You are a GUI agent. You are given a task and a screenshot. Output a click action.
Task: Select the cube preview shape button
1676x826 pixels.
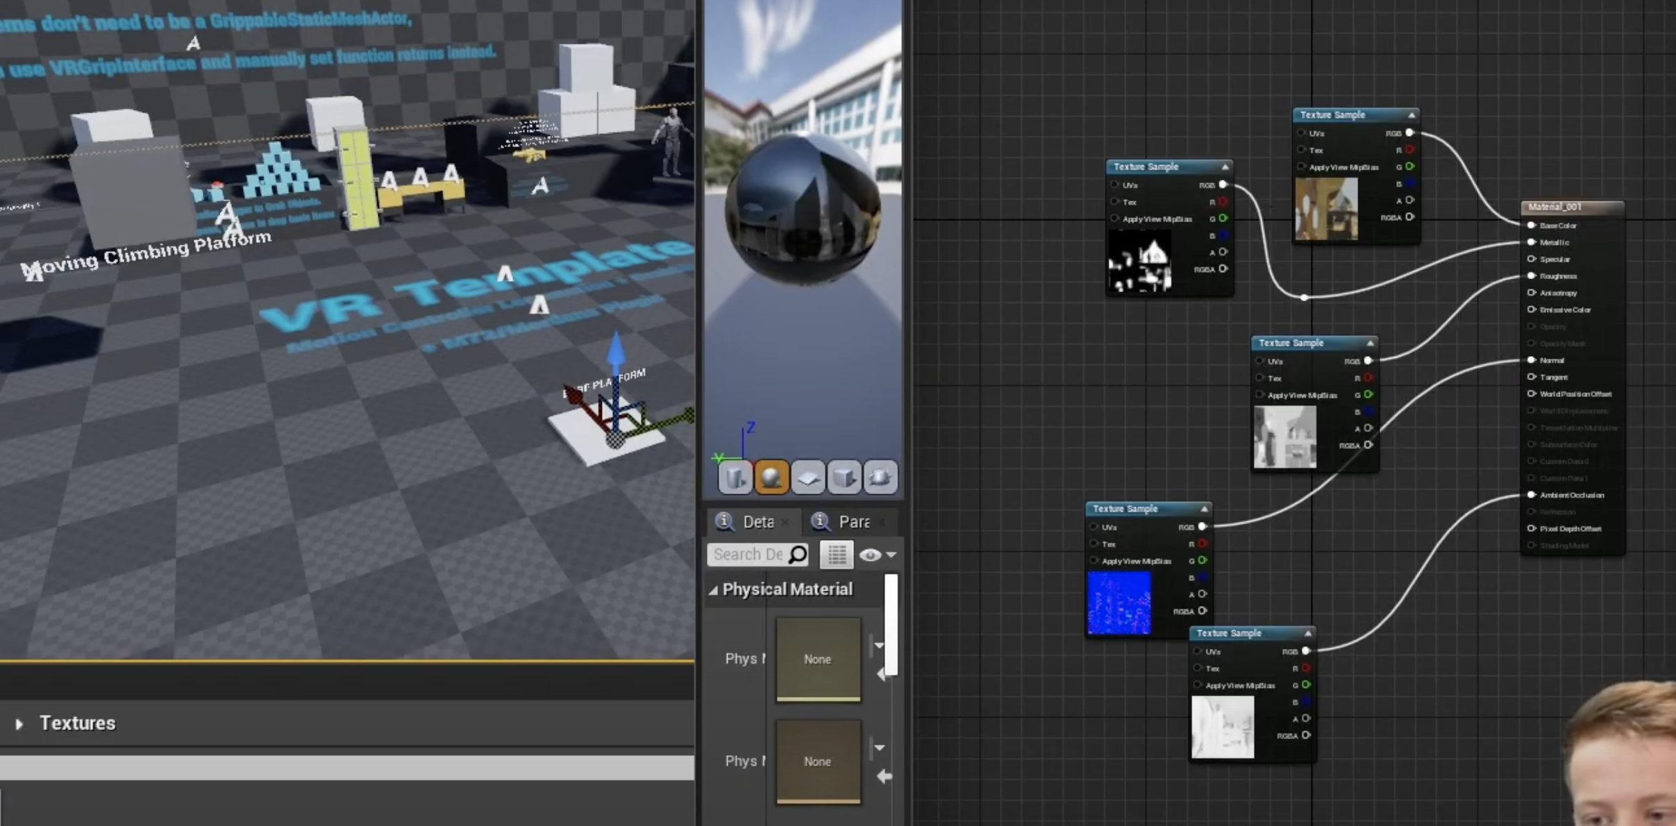click(x=844, y=477)
